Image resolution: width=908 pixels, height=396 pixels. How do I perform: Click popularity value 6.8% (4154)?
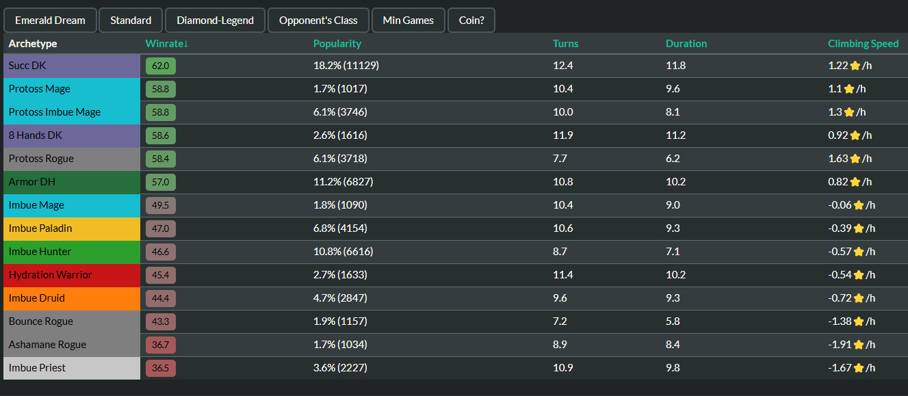[x=341, y=228]
